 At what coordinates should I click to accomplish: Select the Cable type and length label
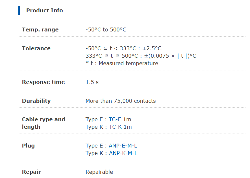44,123
